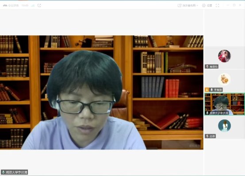Check network status via the signal bars icon
The image size is (245, 176).
33,5
